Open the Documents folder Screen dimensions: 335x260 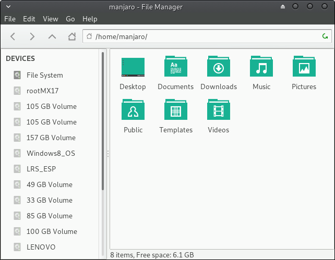click(x=175, y=68)
